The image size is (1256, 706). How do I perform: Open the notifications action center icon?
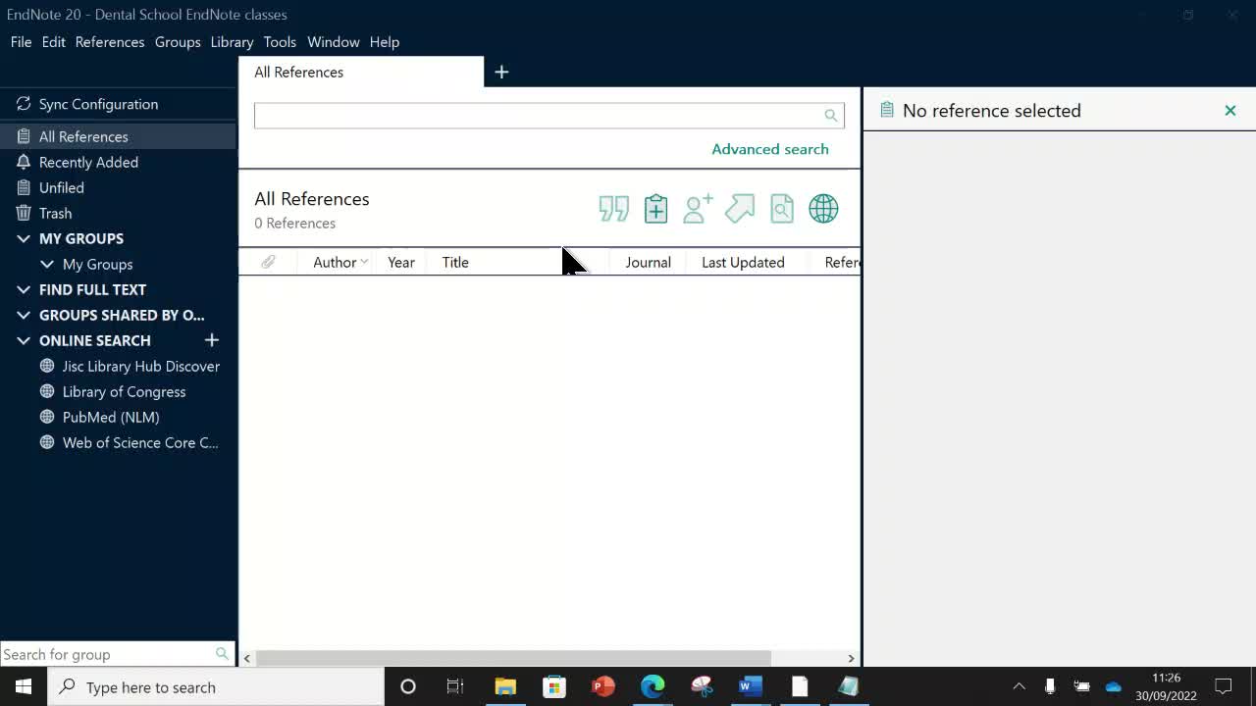(x=1224, y=686)
